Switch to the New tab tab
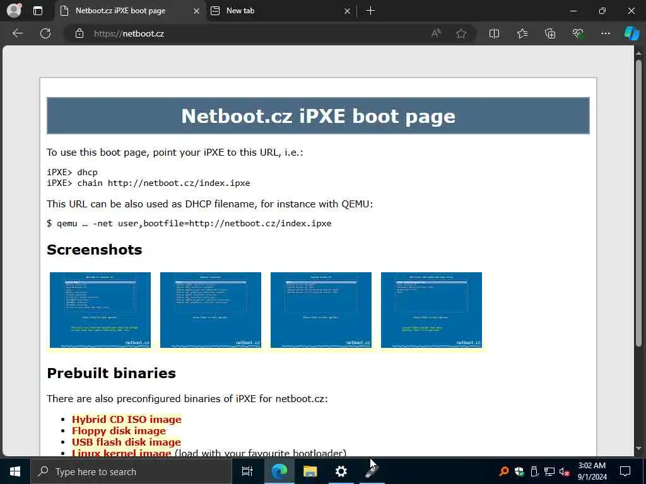 (x=280, y=11)
